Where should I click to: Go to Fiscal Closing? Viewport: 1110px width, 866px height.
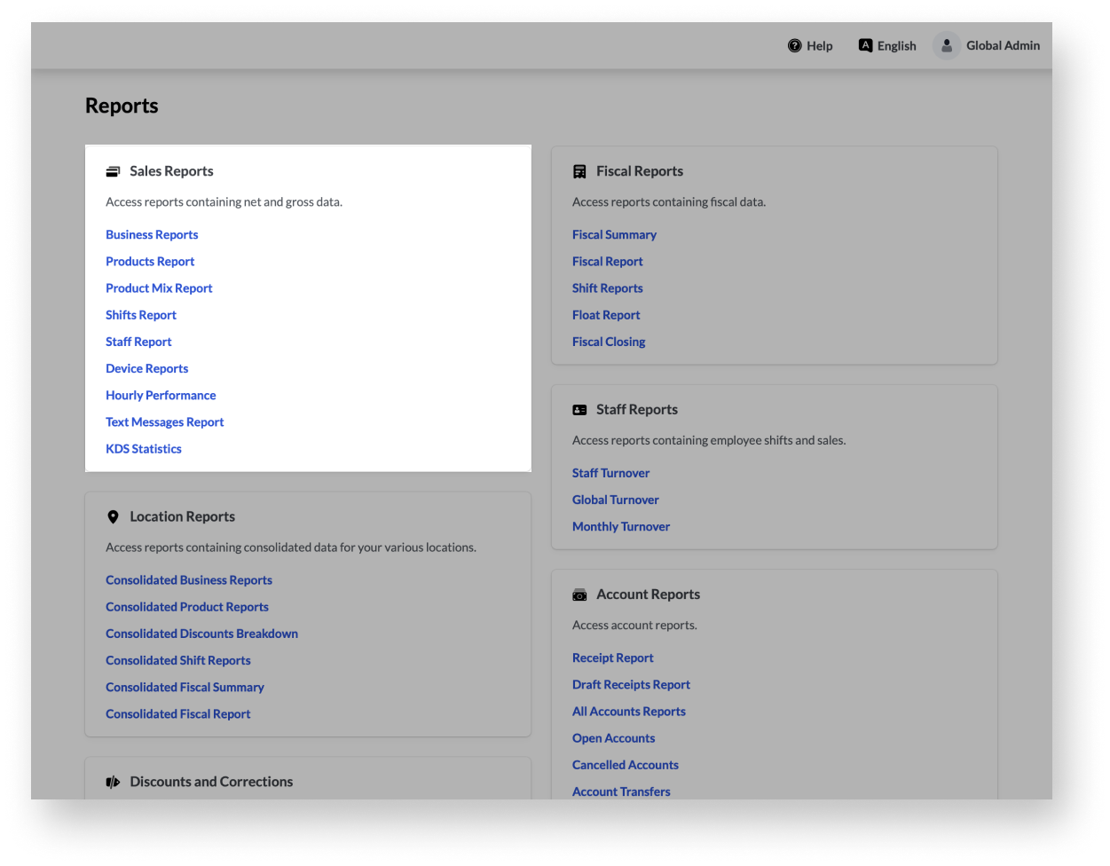point(609,342)
